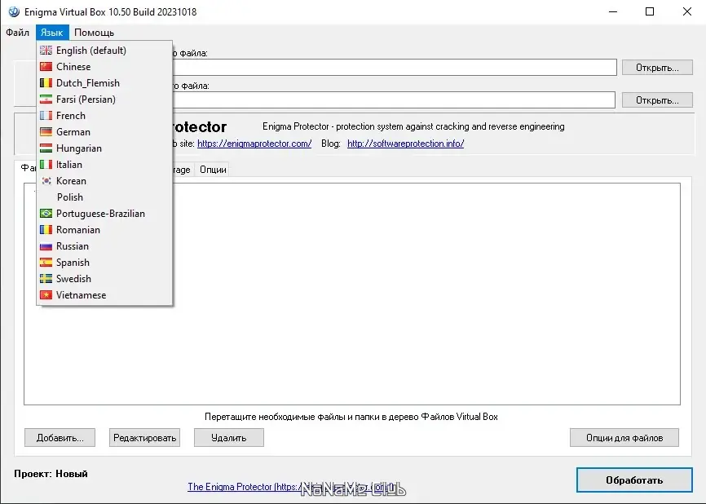
Task: Choose Spanish language
Action: tap(104, 263)
